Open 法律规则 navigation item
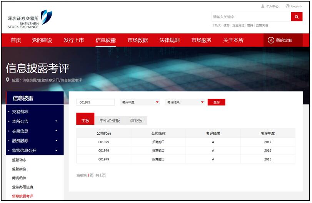312x203 pixels. pos(170,40)
